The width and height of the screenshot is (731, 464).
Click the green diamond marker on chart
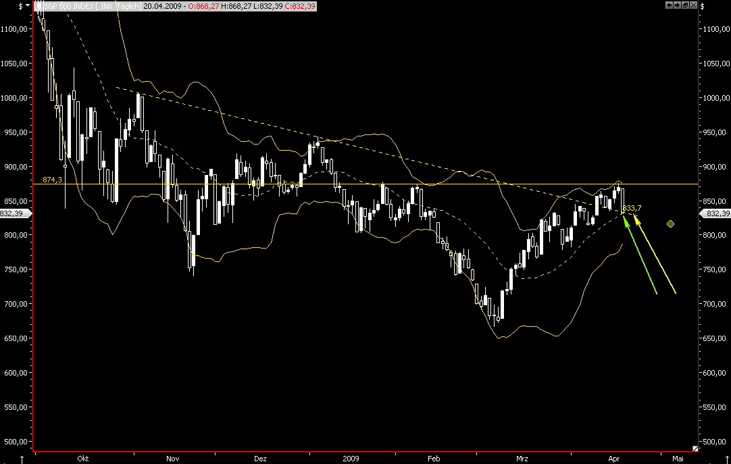click(x=670, y=224)
